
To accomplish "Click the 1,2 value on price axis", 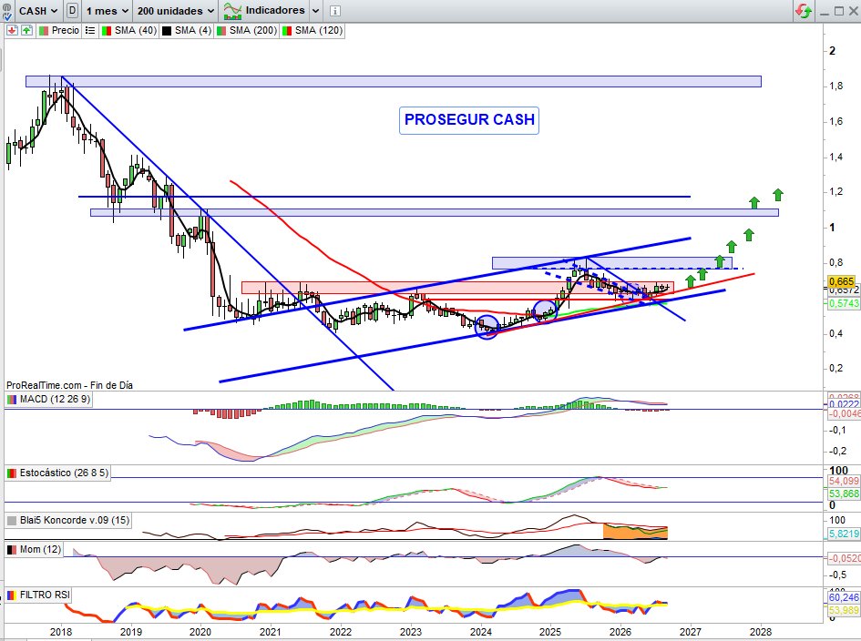I will point(836,191).
